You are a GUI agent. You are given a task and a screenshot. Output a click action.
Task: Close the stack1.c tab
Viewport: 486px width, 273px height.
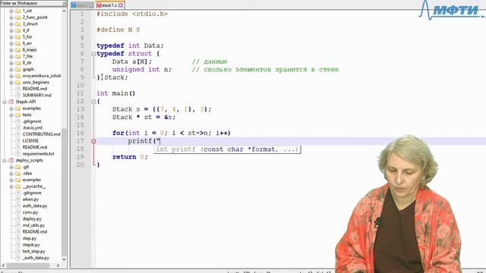coord(121,5)
